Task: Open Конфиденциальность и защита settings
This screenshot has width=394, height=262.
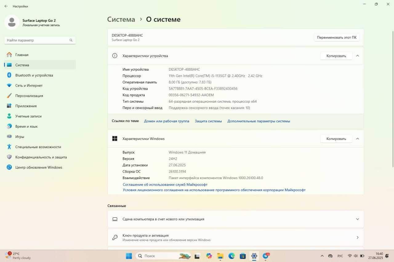Action: tap(40, 157)
